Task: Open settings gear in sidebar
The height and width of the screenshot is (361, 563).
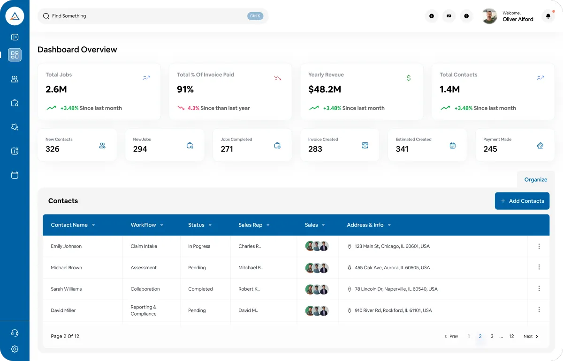Action: [15, 349]
